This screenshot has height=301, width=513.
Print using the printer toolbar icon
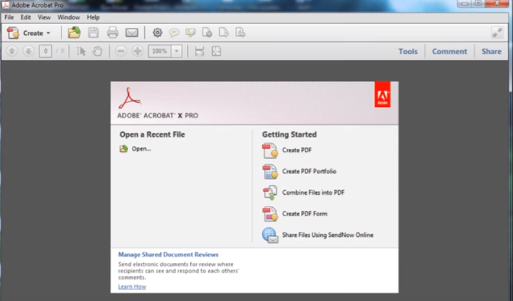coord(113,32)
